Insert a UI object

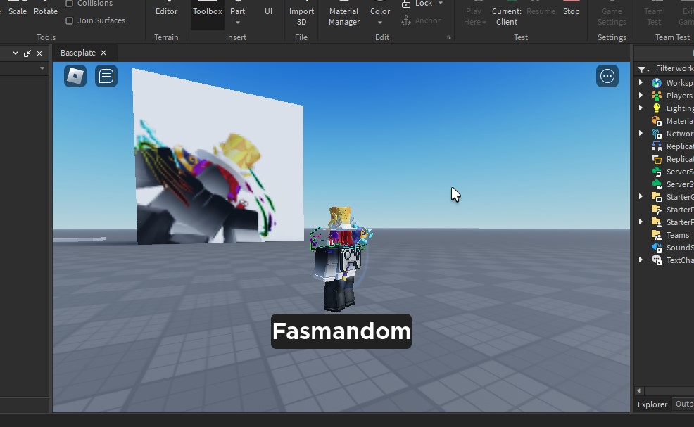coord(268,11)
